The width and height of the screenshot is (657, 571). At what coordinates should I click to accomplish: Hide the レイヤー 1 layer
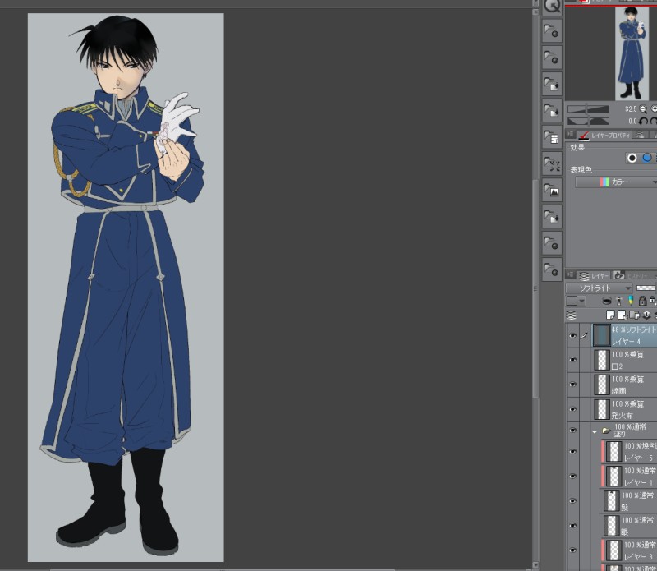572,477
